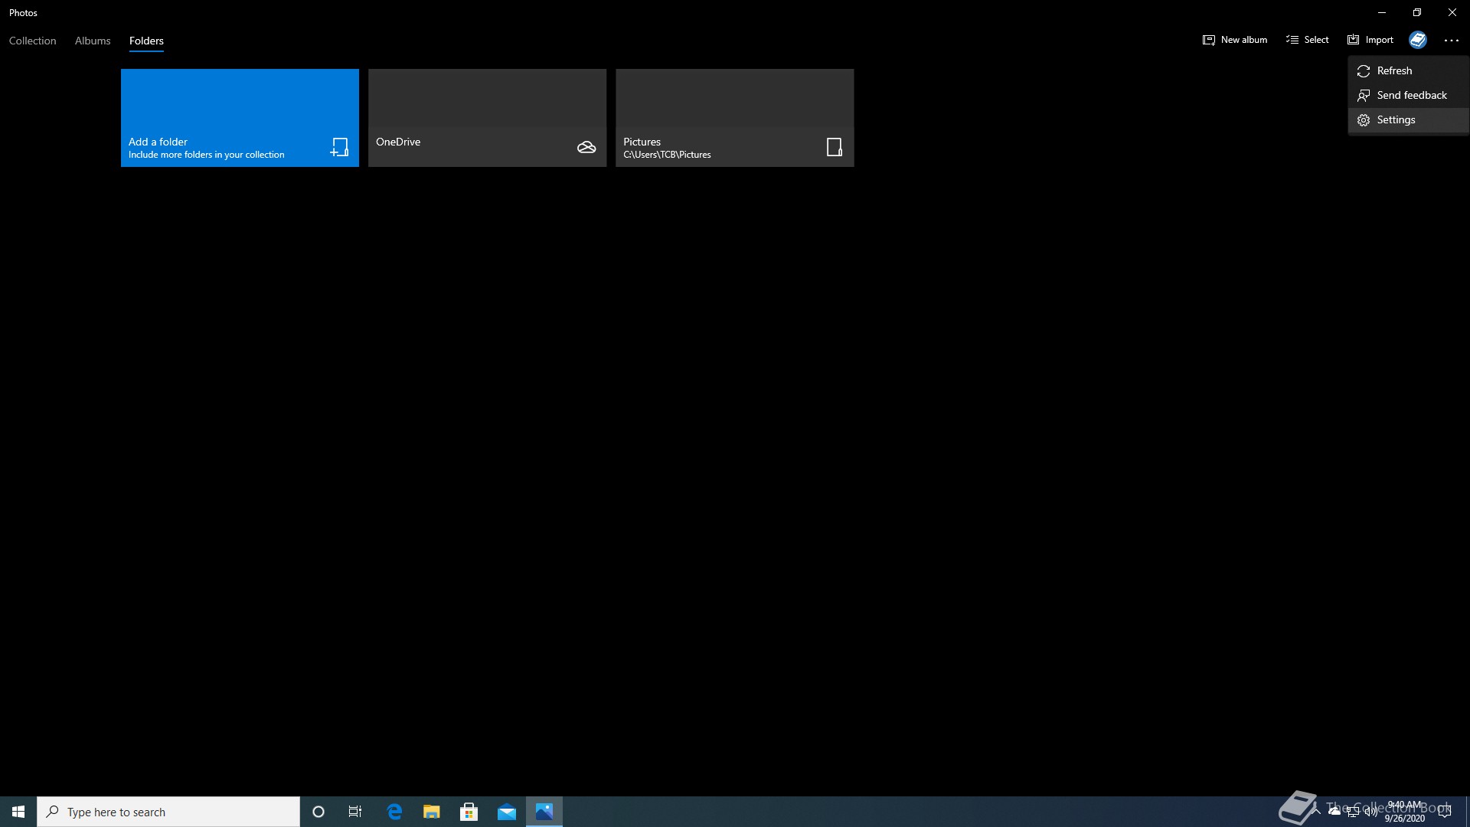
Task: Click the Select checklist button
Action: pos(1307,40)
